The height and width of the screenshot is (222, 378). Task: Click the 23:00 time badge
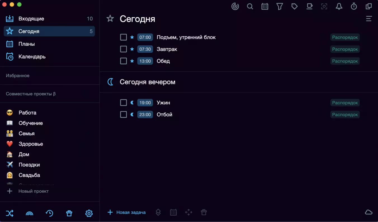click(x=145, y=114)
